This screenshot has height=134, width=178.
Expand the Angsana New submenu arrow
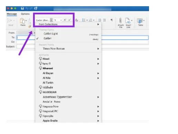click(x=98, y=106)
